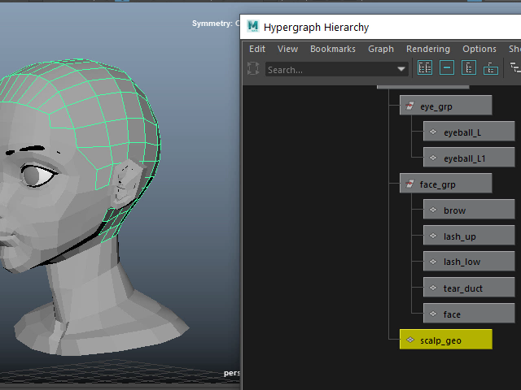Click the transform icon on face_grp node

[410, 184]
